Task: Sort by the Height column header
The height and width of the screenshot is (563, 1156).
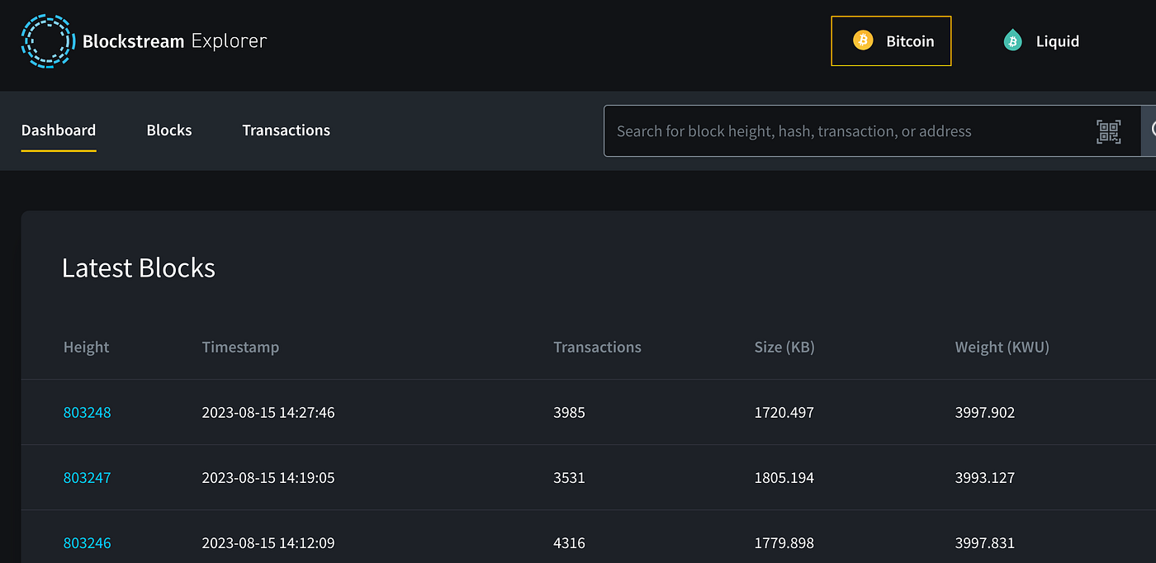Action: [x=86, y=347]
